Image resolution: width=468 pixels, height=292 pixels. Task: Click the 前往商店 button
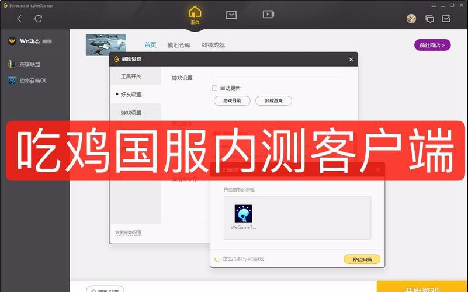pyautogui.click(x=432, y=45)
